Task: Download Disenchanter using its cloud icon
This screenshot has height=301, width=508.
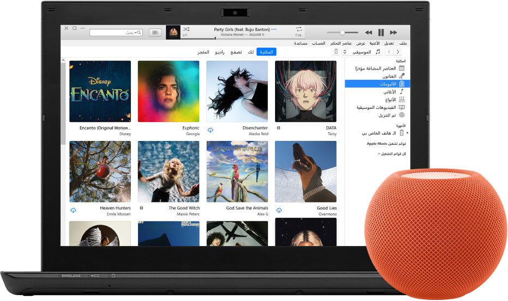Action: (x=211, y=130)
